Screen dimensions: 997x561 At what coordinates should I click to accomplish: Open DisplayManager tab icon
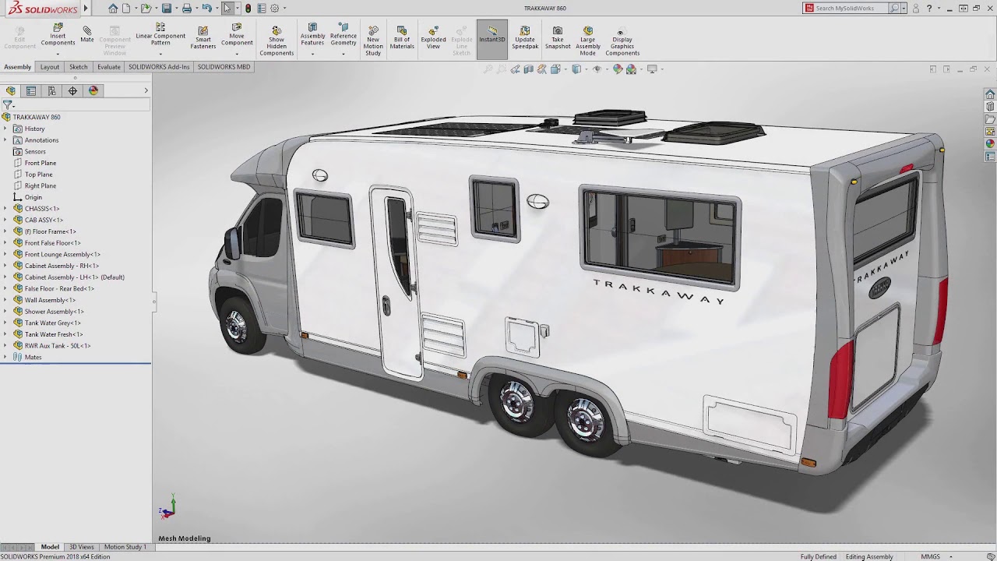(93, 90)
